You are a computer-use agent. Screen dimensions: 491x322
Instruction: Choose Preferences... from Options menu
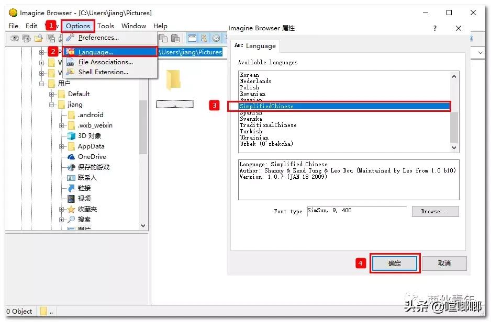(x=109, y=38)
